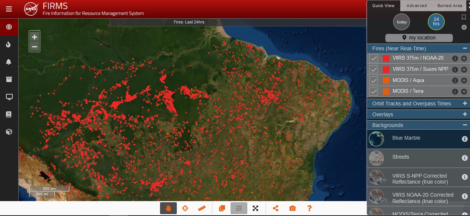Image resolution: width=470 pixels, height=216 pixels.
Task: Select the ruler measure tool
Action: click(202, 208)
